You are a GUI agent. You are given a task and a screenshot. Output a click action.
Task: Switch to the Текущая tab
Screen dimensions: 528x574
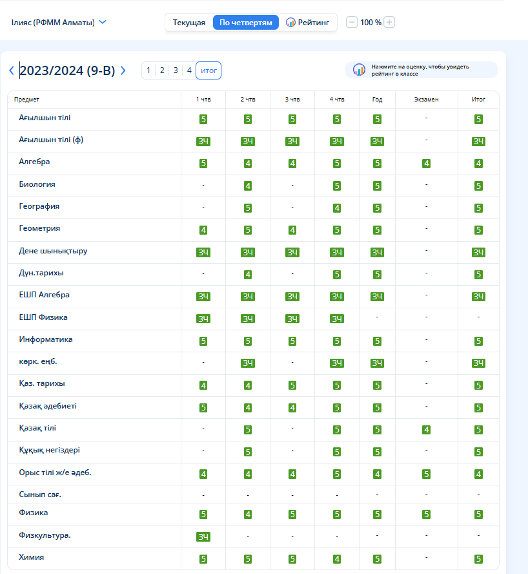click(x=188, y=23)
